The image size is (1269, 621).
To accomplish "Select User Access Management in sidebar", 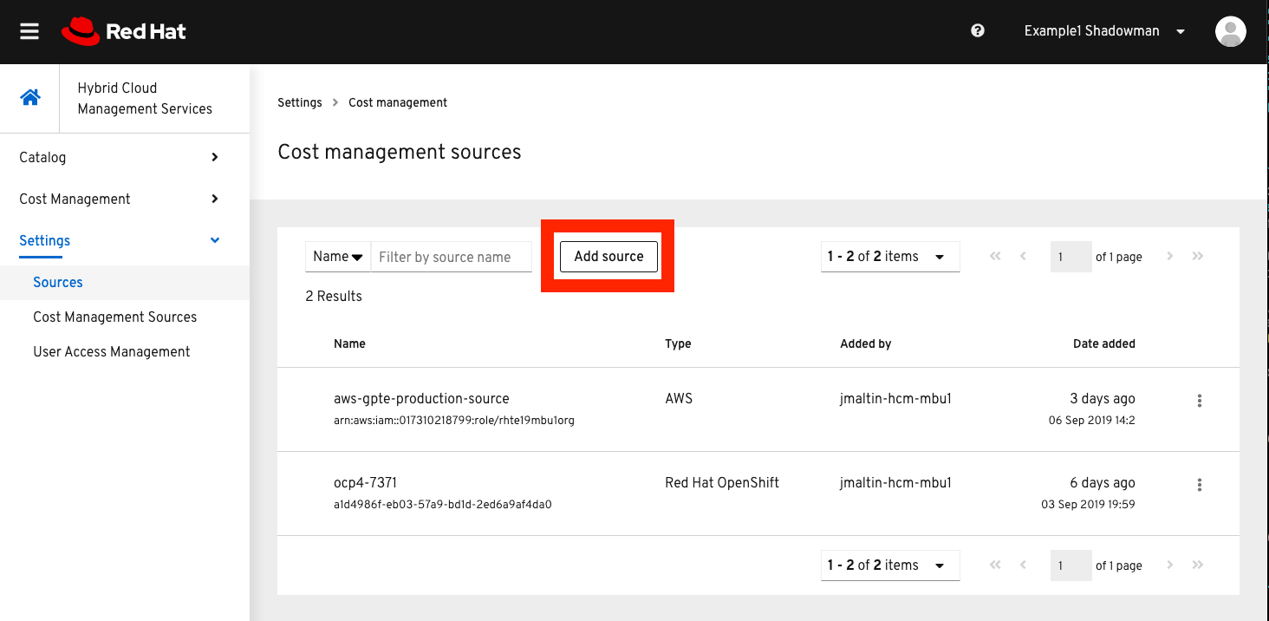I will click(x=125, y=351).
